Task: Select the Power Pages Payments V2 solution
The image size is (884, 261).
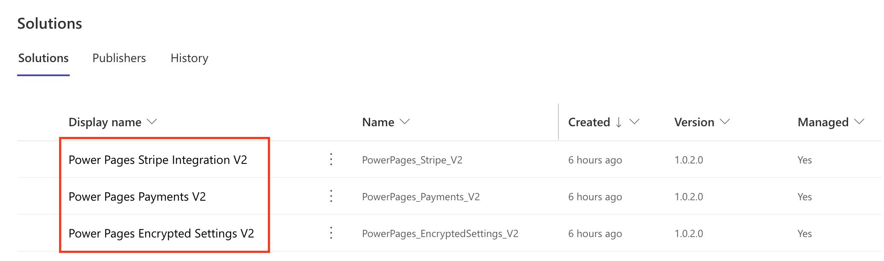Action: pos(138,196)
